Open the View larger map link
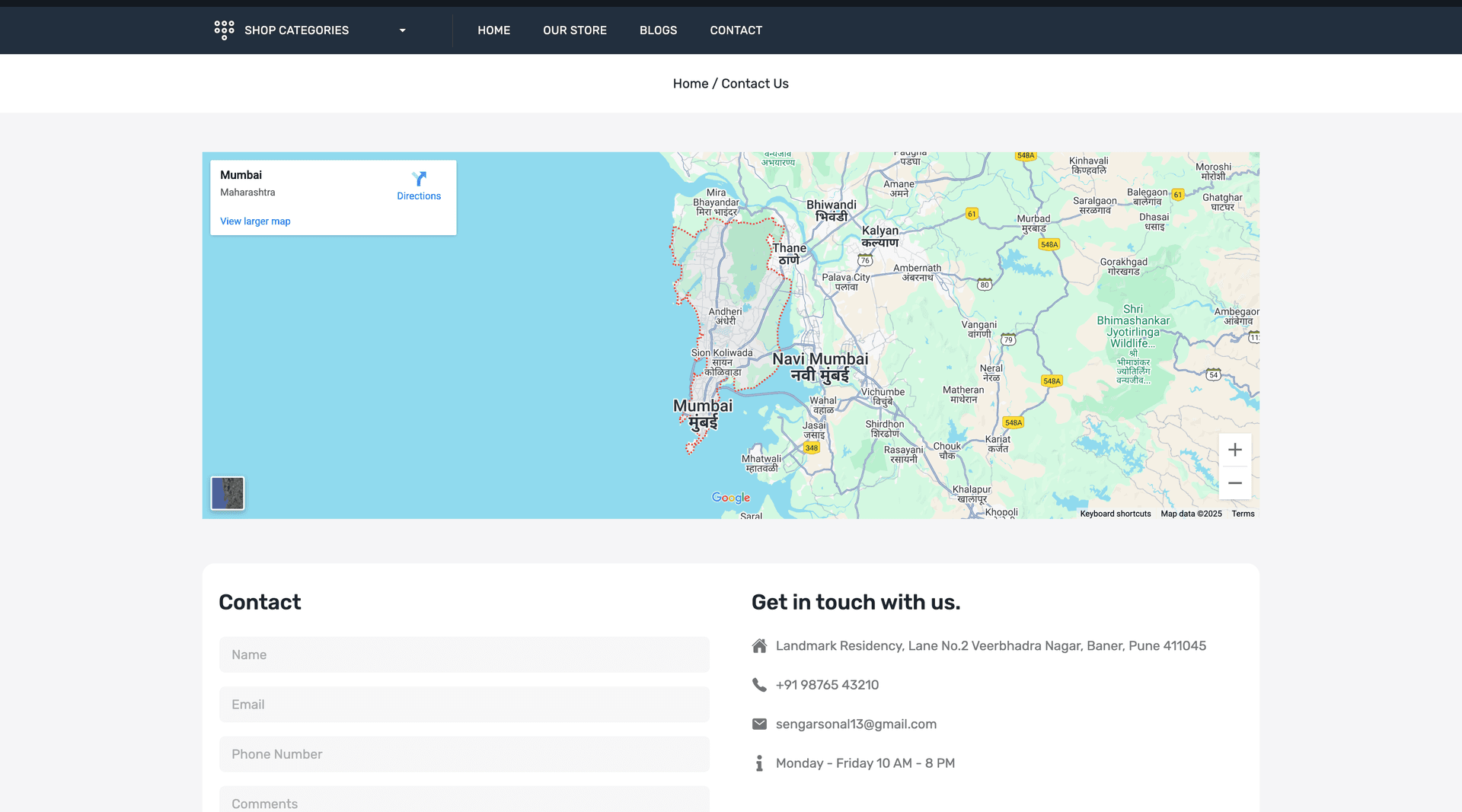 click(x=255, y=221)
